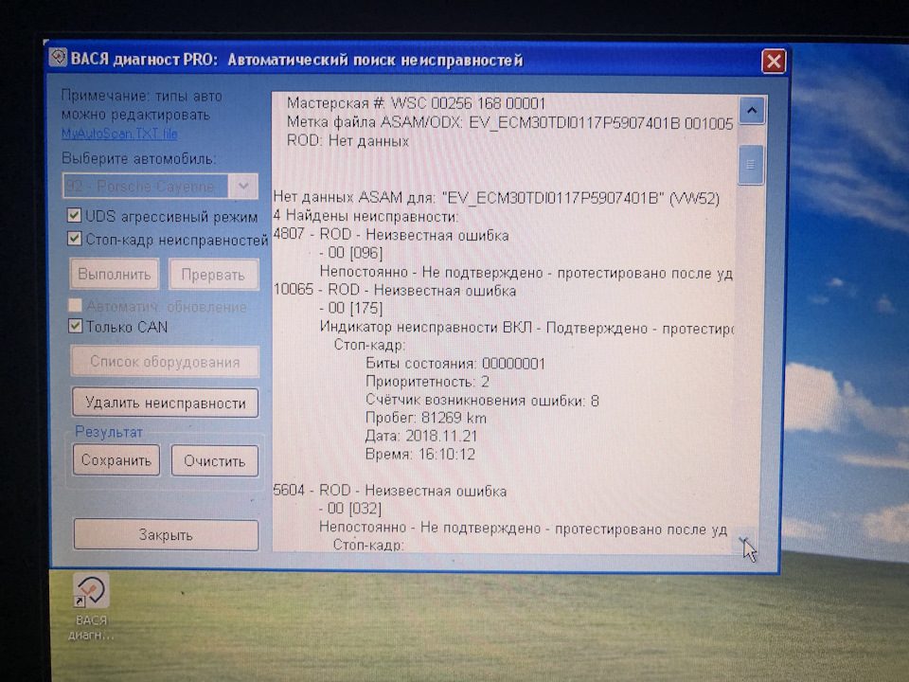Toggle UDS агрессивный режим checkbox

(74, 216)
